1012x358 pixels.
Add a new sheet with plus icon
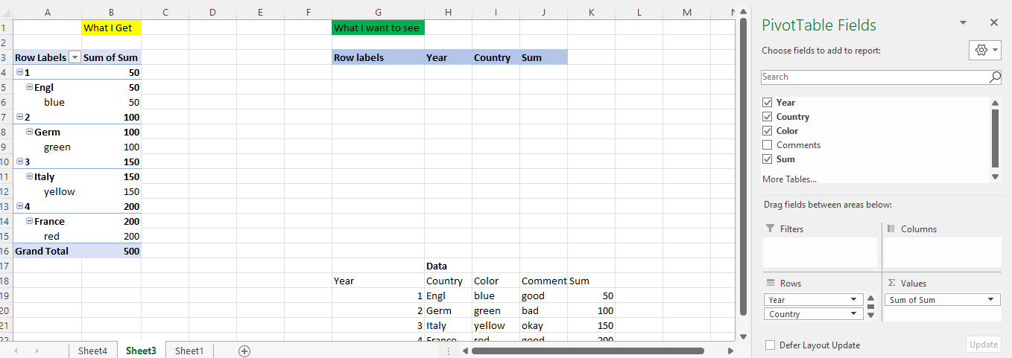[x=244, y=351]
